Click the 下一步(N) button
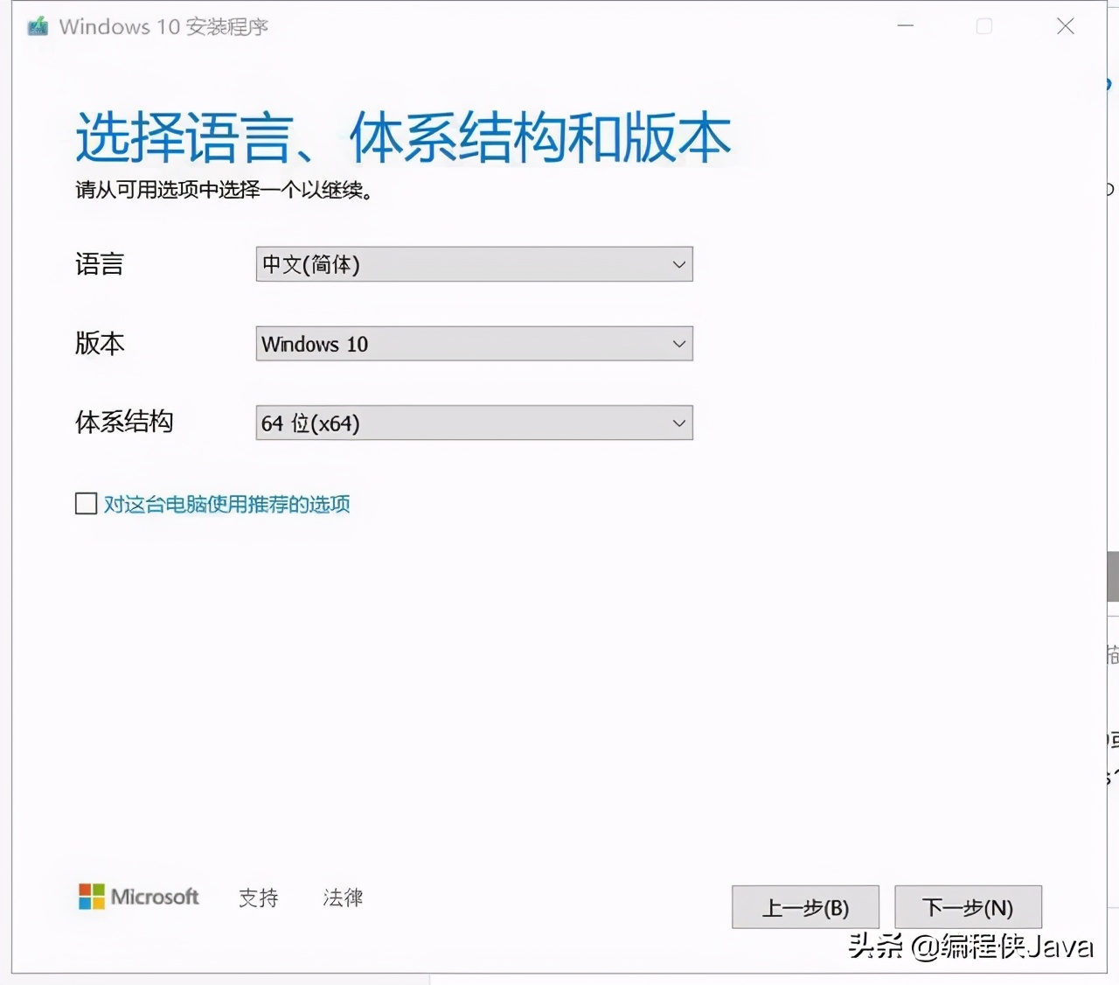Screen dimensions: 1119x985 (968, 907)
